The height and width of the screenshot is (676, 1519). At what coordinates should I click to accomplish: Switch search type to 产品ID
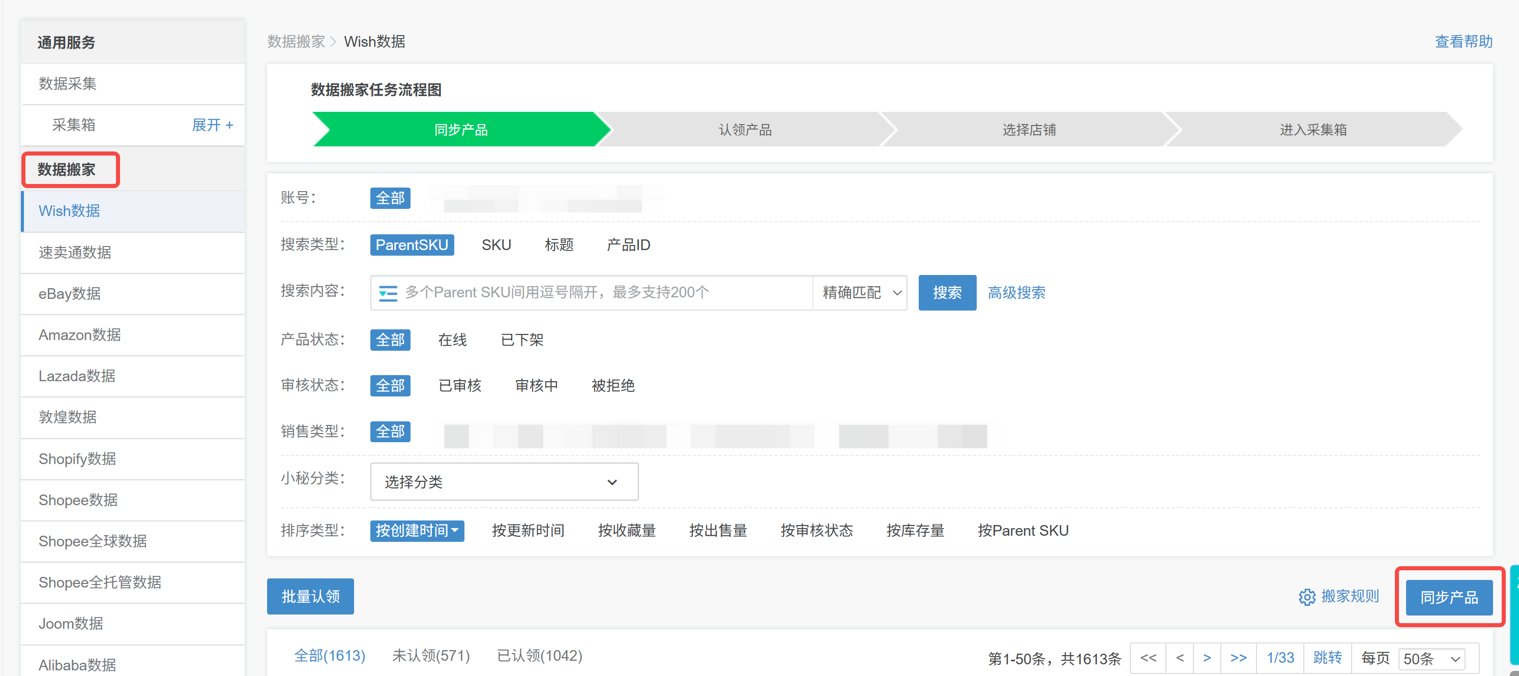pos(627,244)
